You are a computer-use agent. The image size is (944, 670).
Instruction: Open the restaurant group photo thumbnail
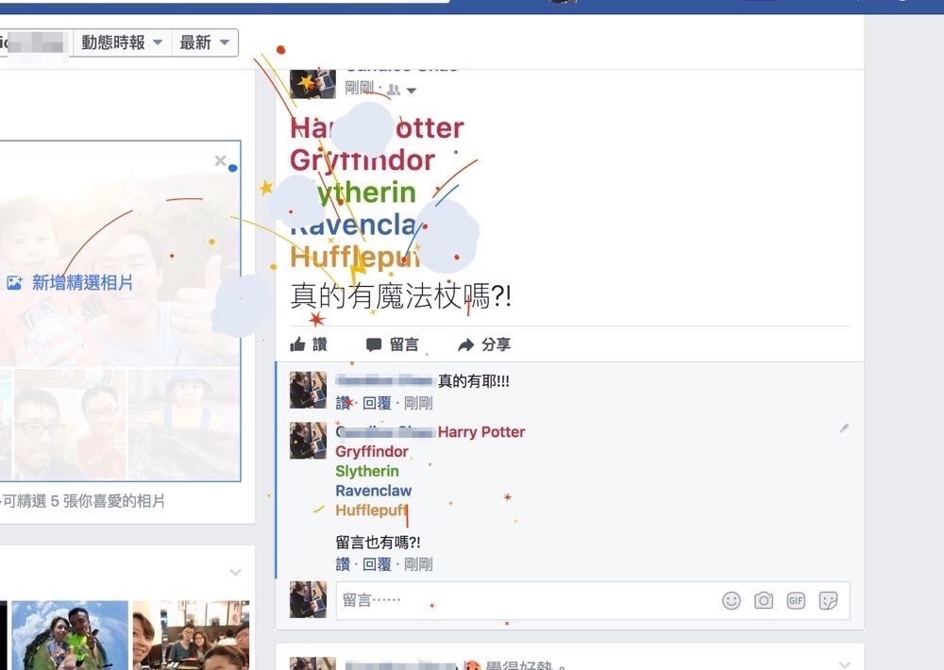(x=191, y=635)
